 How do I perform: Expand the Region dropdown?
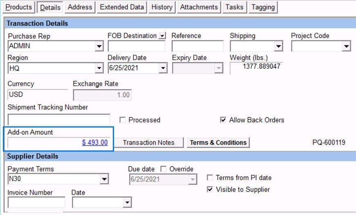(99, 69)
